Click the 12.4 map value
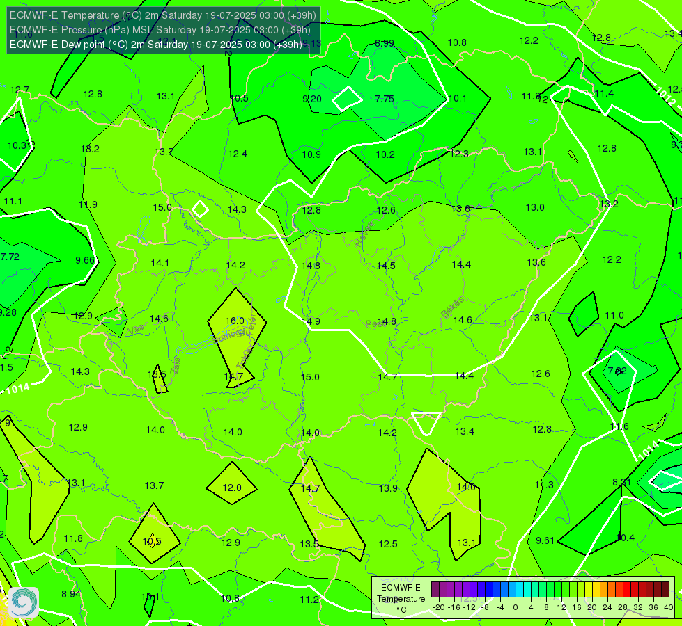 pyautogui.click(x=238, y=154)
